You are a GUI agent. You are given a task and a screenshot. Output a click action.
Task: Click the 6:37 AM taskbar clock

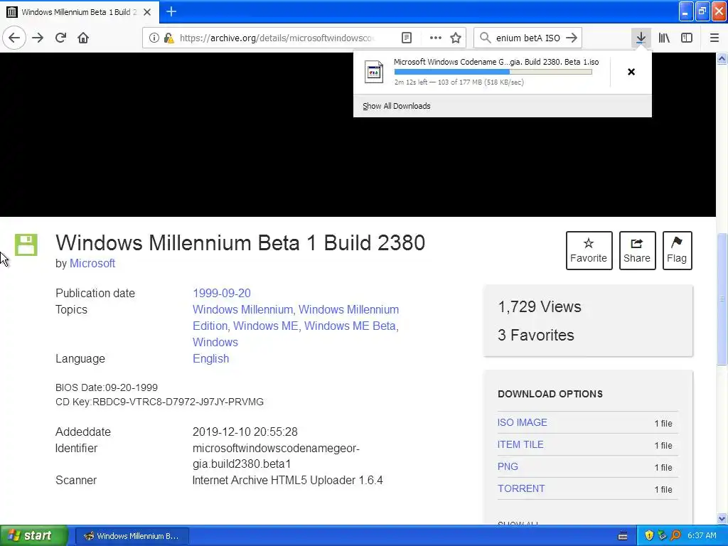[x=702, y=536]
